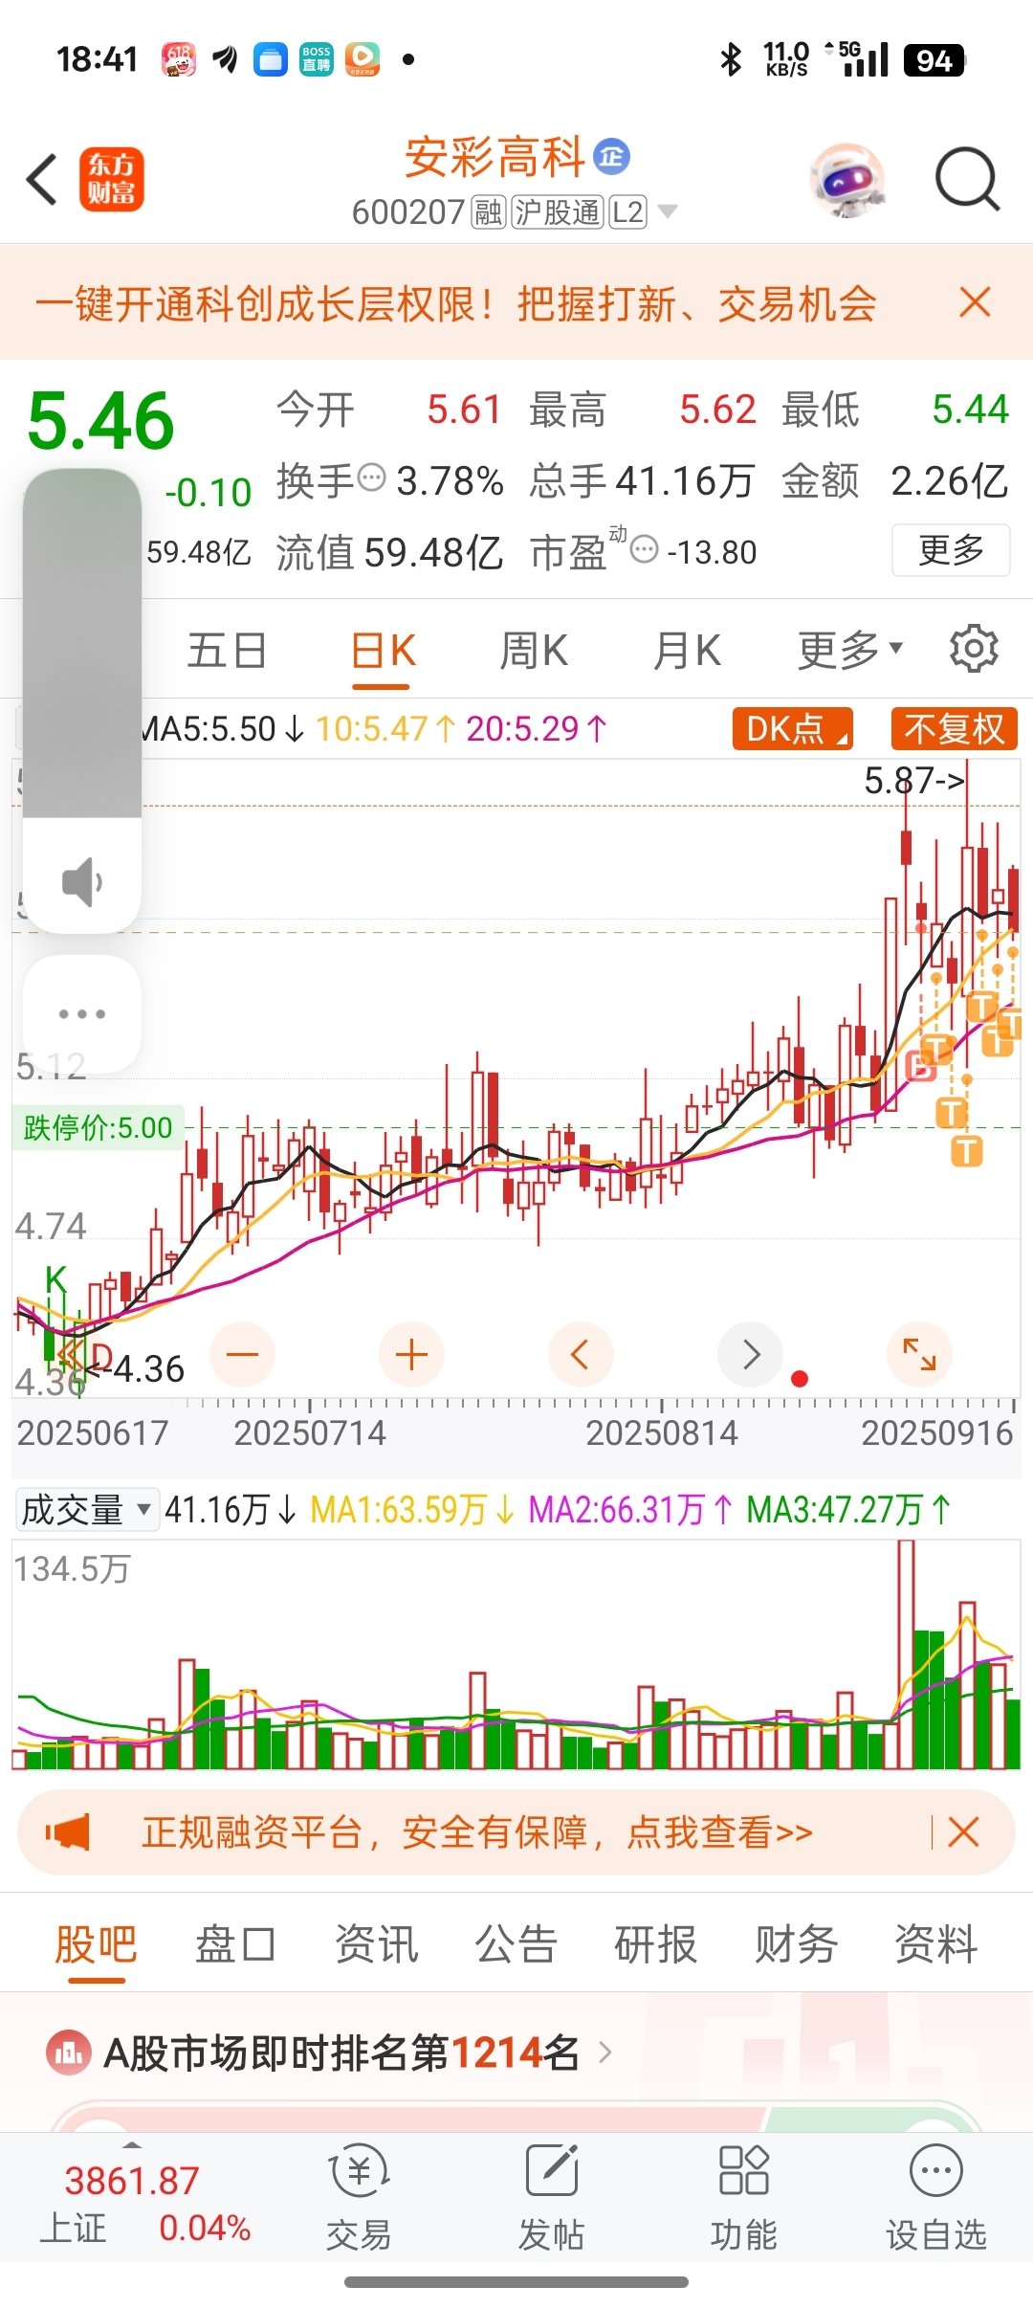Tap the 沪股通 tag
This screenshot has width=1033, height=2308.
point(557,211)
